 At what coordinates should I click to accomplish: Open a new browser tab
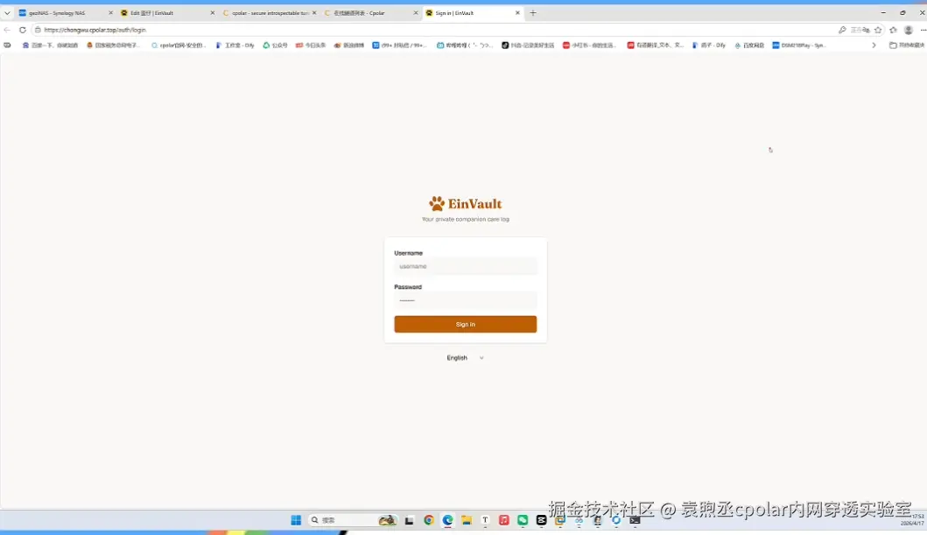[x=533, y=13]
